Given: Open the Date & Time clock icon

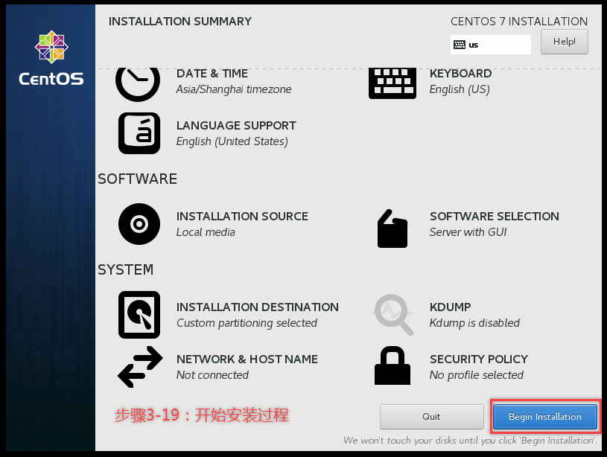Looking at the screenshot, I should [x=138, y=85].
